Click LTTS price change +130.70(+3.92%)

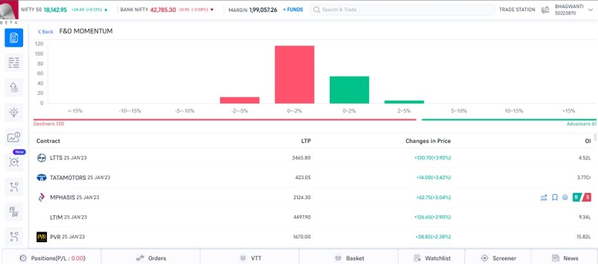(432, 158)
